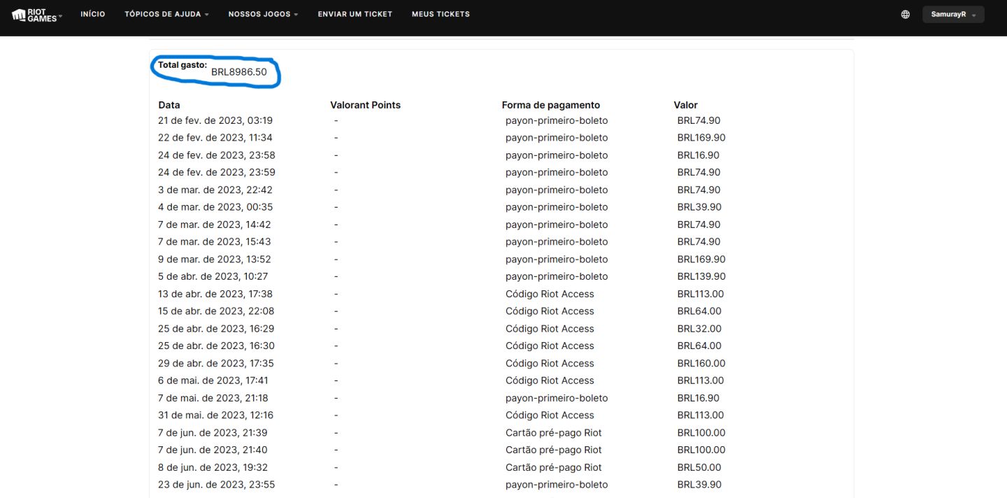Click Cartão pré-pago Riot on 8 de jun. row
1007x498 pixels.
pyautogui.click(x=554, y=467)
